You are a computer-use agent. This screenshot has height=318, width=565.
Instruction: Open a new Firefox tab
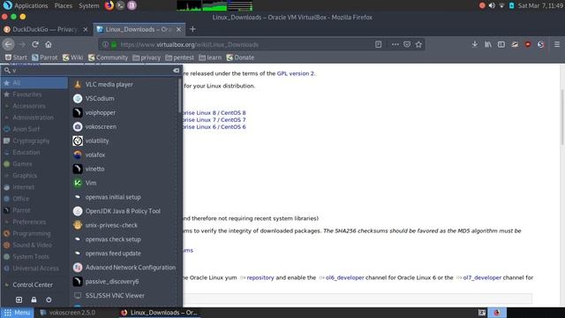point(192,29)
